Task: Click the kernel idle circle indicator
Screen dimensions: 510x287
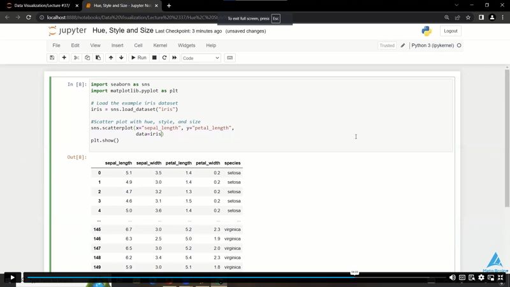Action: [x=459, y=45]
